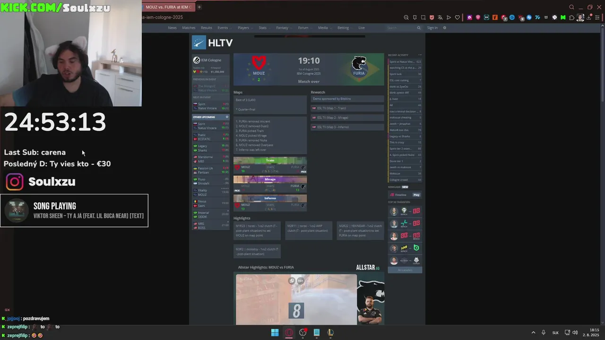Open the browser zoom-out magnifier icon
The height and width of the screenshot is (340, 605).
point(406,17)
